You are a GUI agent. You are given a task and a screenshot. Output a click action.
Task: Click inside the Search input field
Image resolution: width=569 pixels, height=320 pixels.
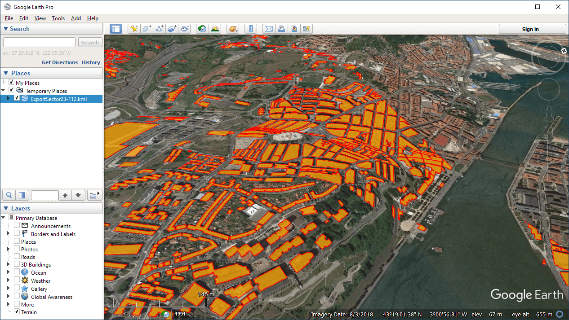click(40, 42)
